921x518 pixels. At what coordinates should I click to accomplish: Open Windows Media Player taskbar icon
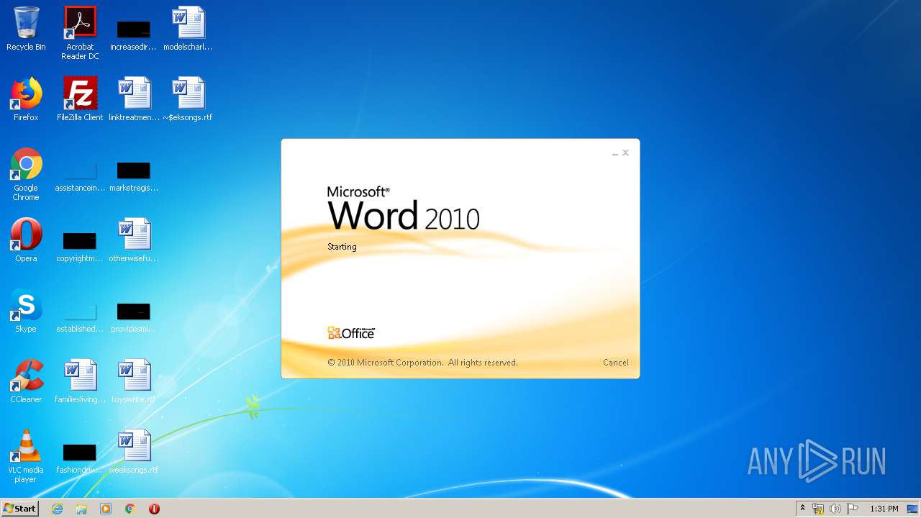click(106, 509)
